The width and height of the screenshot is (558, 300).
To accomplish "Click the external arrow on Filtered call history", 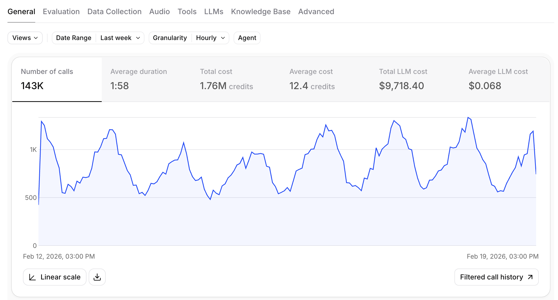I will [x=530, y=277].
